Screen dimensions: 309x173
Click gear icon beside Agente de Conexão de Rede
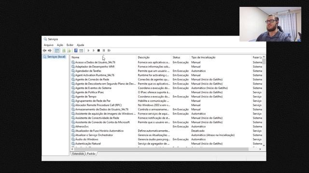click(x=73, y=79)
